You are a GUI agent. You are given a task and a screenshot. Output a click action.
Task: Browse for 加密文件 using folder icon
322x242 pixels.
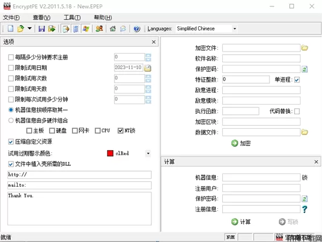(x=304, y=48)
